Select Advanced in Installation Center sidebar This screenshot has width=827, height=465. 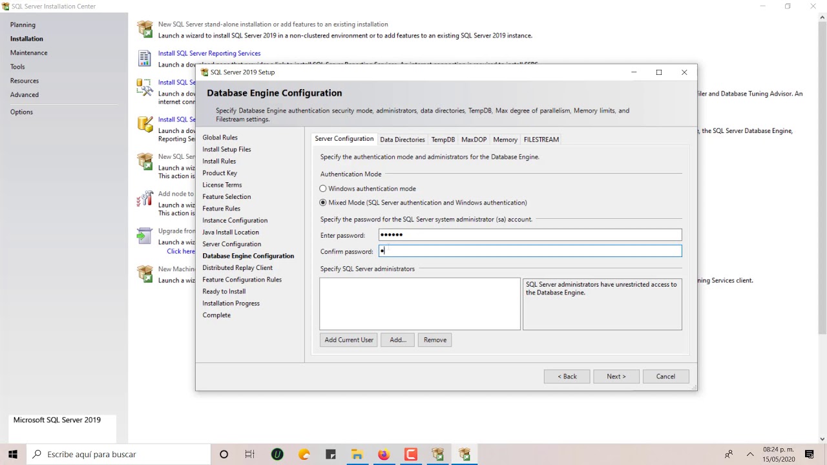[25, 95]
